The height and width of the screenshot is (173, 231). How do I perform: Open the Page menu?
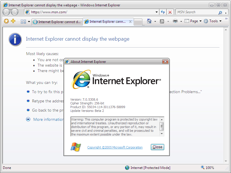(193, 21)
